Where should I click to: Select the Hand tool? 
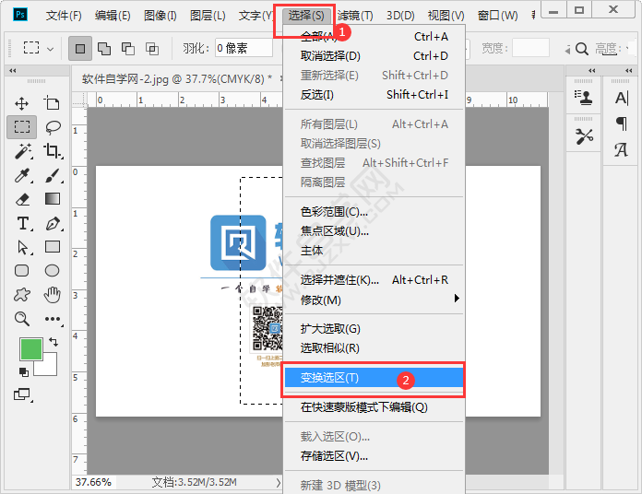coord(53,294)
